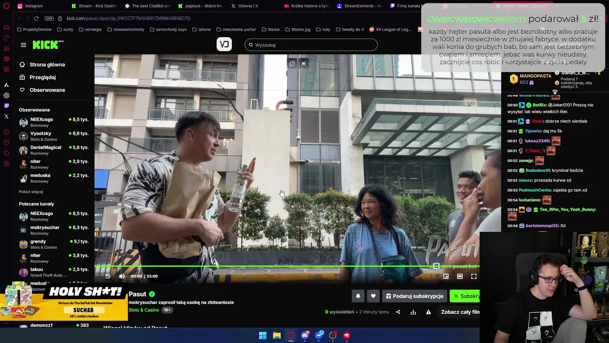Open recommended channel grendy
The width and height of the screenshot is (609, 343).
click(54, 244)
